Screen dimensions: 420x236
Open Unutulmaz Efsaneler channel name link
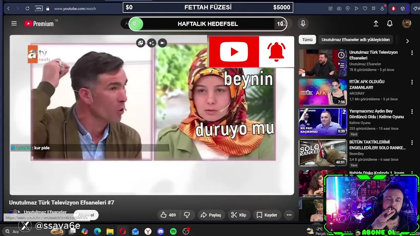point(45,212)
